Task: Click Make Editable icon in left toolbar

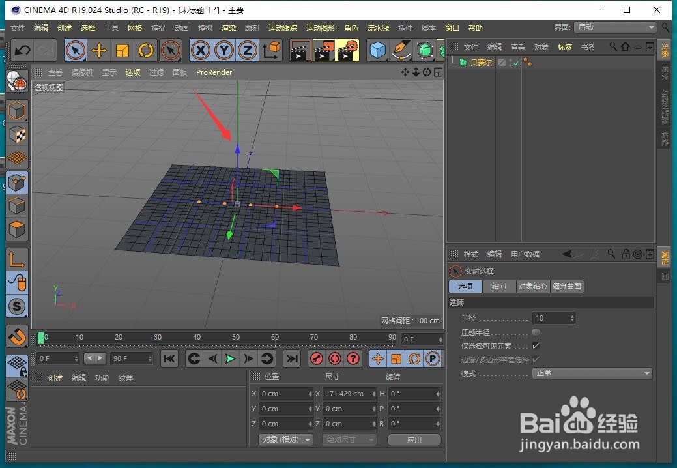Action: (17, 81)
